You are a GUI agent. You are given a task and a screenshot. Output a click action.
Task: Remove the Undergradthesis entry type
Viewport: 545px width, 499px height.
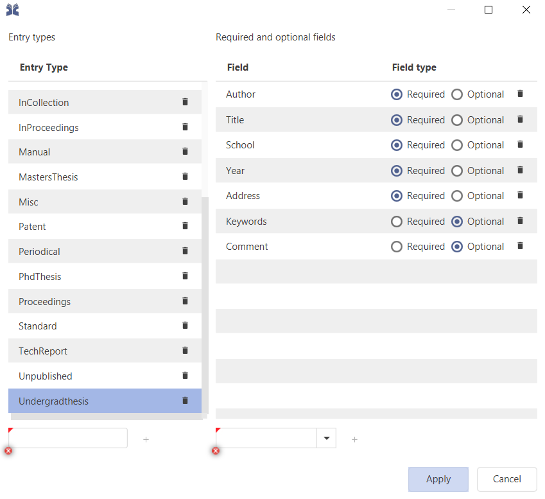click(185, 401)
